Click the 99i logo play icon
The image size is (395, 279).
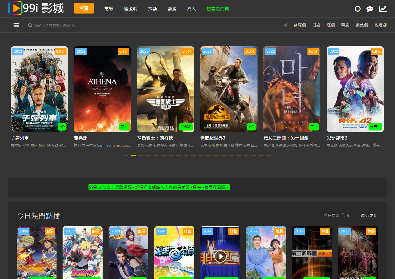click(15, 8)
